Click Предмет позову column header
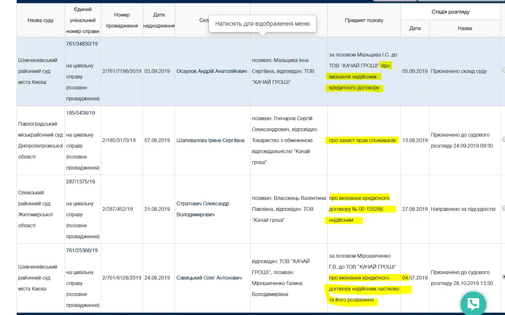This screenshot has width=505, height=315. click(x=364, y=20)
